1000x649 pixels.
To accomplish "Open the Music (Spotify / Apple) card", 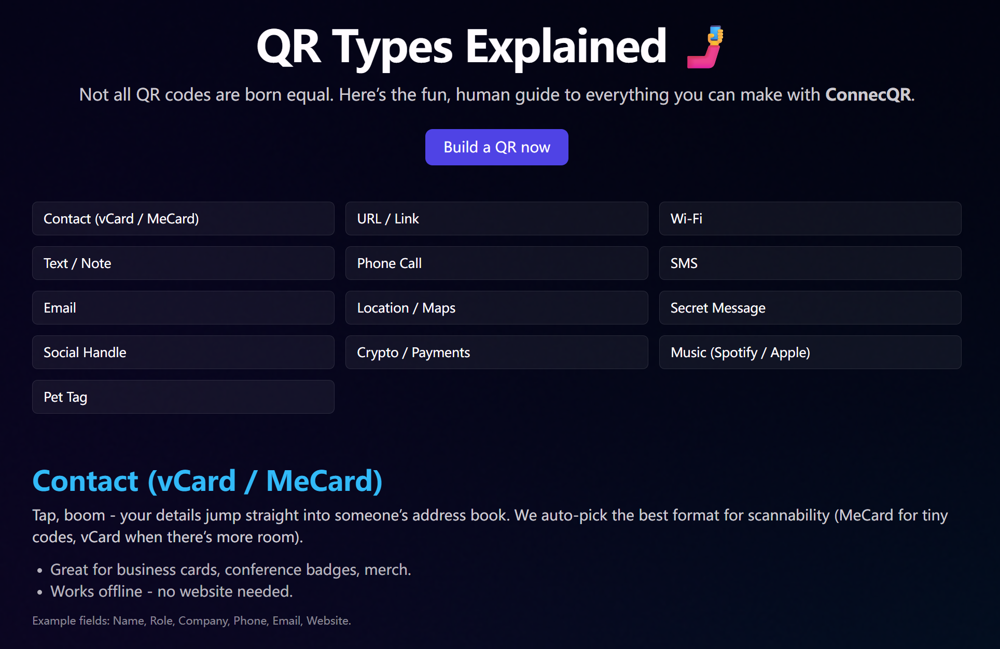I will point(810,352).
